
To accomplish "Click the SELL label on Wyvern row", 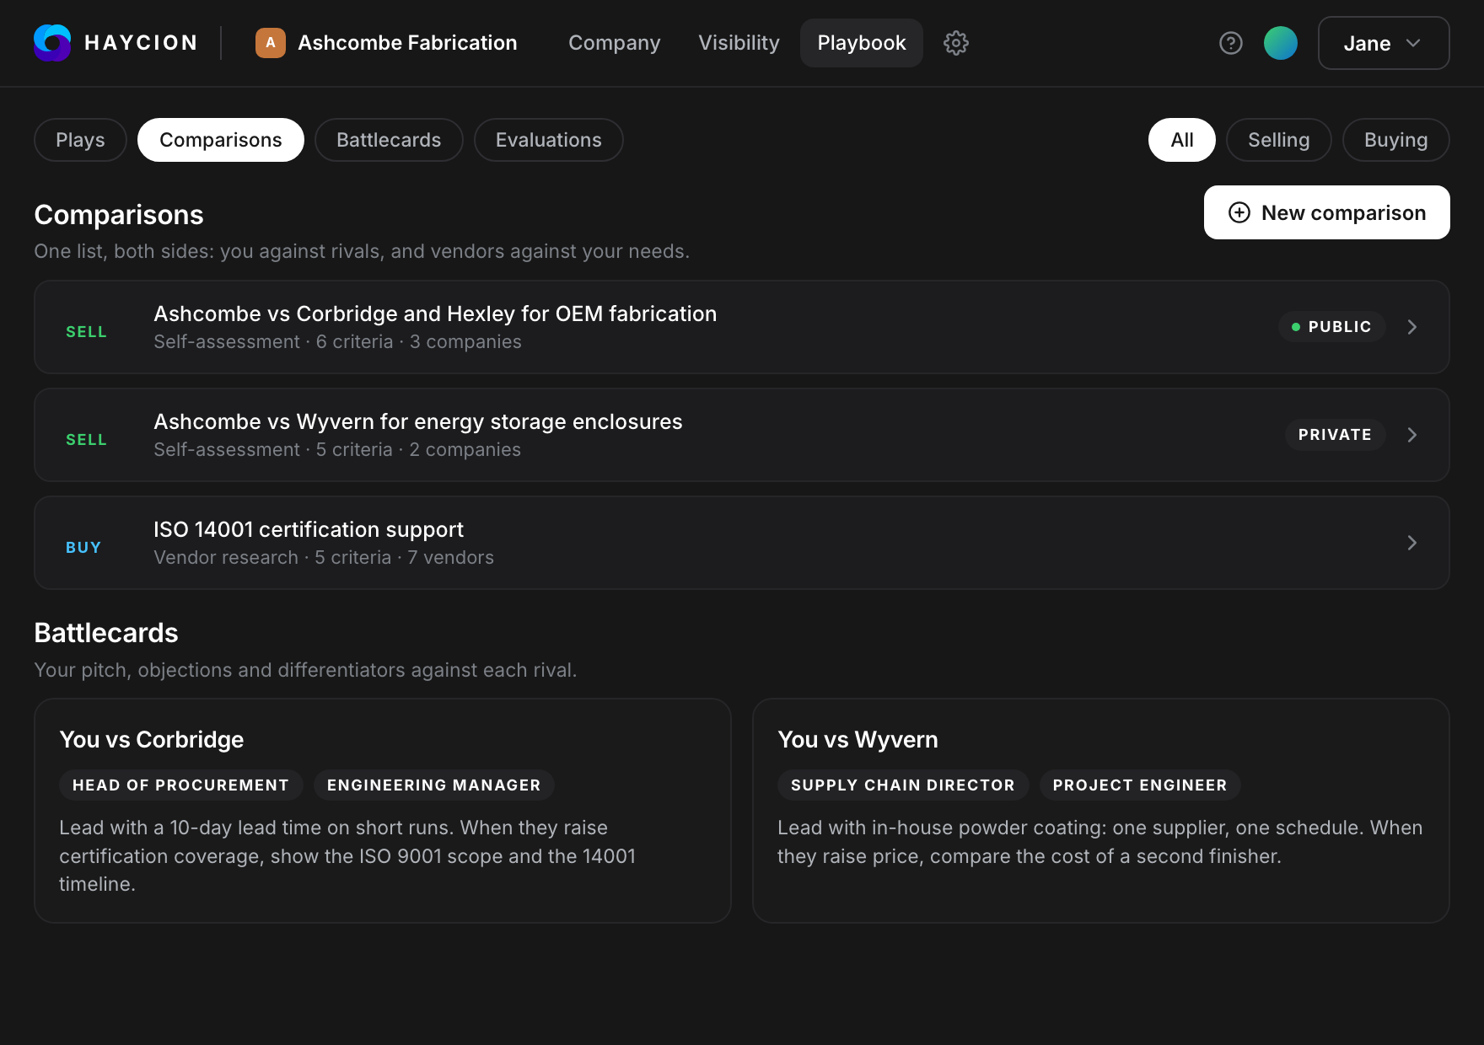I will coord(87,440).
